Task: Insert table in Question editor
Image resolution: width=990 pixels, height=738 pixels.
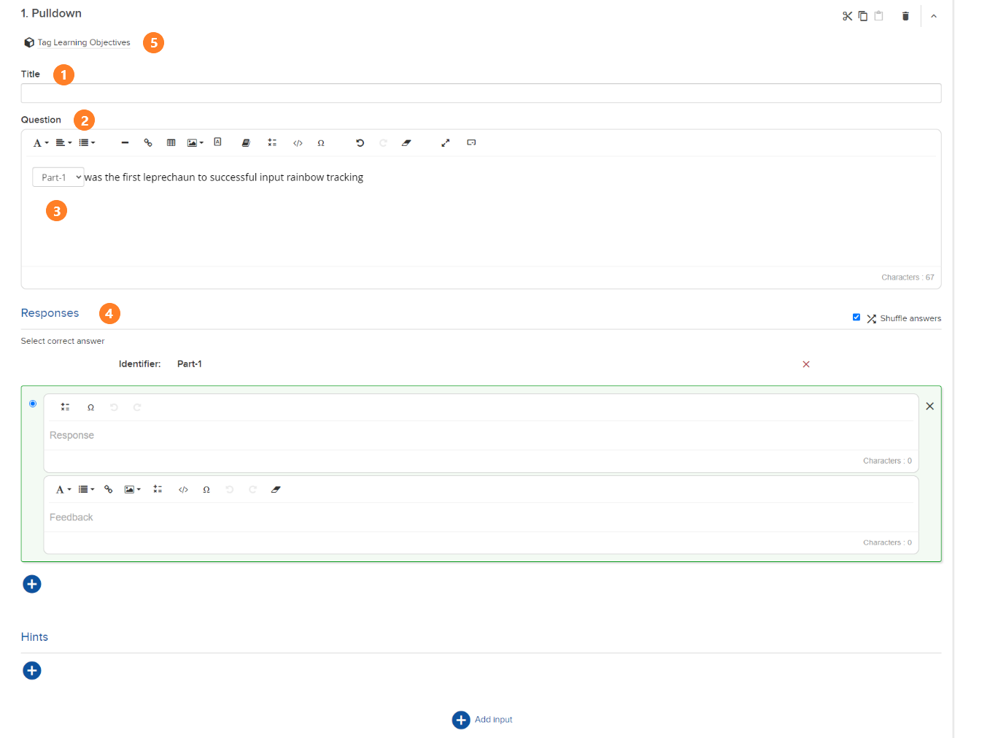Action: [x=171, y=143]
